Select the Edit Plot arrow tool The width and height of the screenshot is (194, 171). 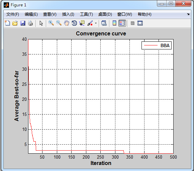pyautogui.click(x=41, y=23)
